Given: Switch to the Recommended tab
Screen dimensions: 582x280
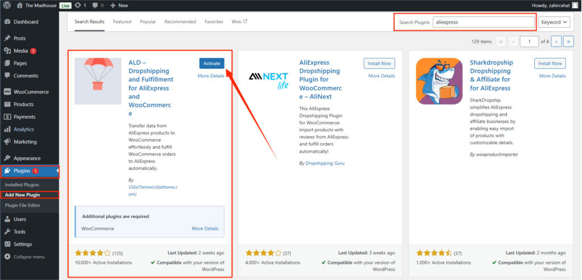Looking at the screenshot, I should coord(180,22).
